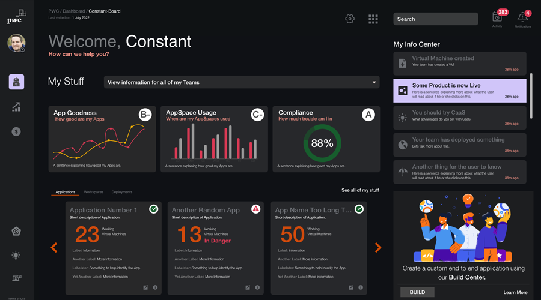Switch to the Workspaces tab
This screenshot has height=300, width=541.
(94, 192)
